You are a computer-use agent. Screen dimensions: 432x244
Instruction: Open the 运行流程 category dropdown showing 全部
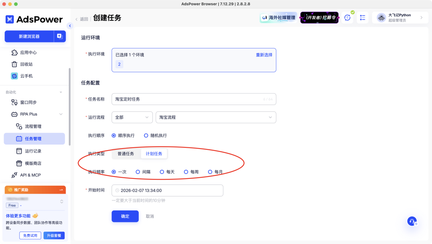pos(132,117)
